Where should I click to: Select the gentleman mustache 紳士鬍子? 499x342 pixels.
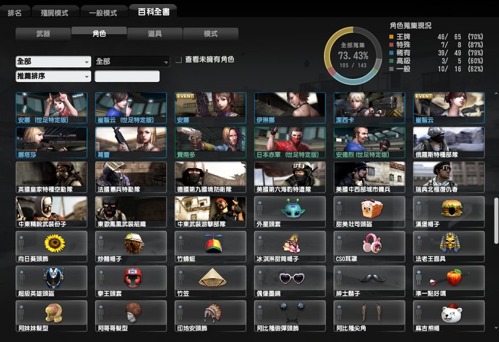point(369,281)
